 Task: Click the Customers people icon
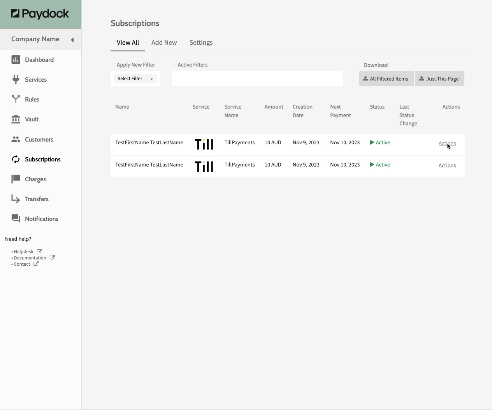click(x=16, y=139)
